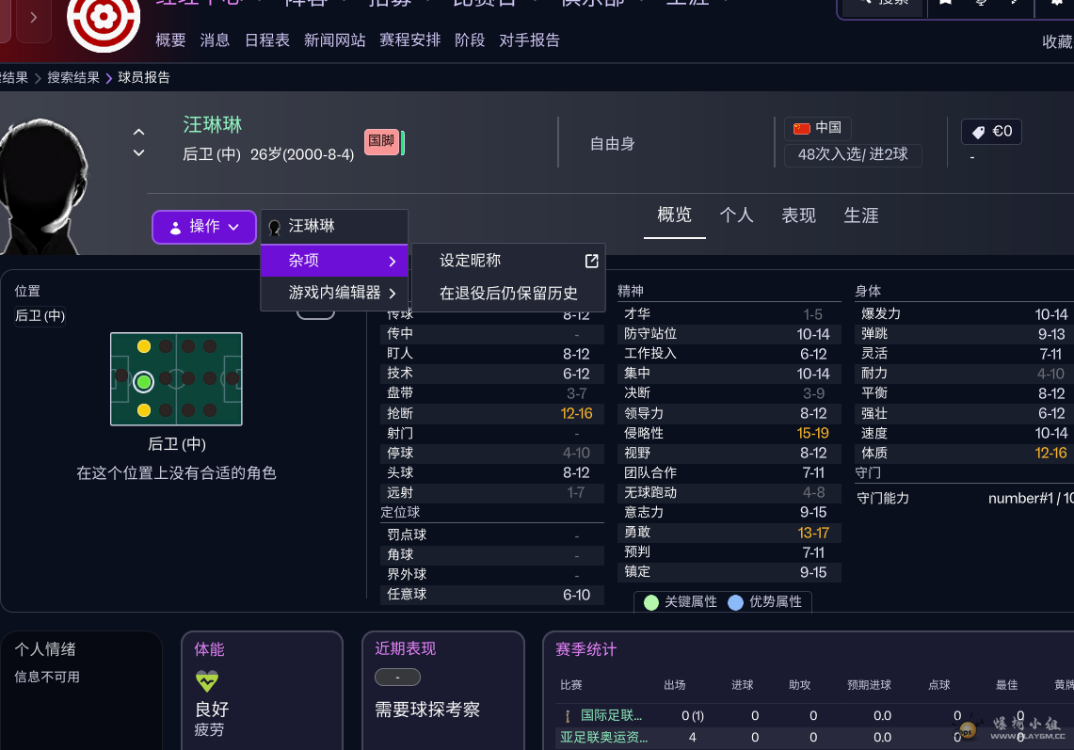This screenshot has width=1074, height=750.
Task: Open the 操作 actions dropdown
Action: (x=204, y=227)
